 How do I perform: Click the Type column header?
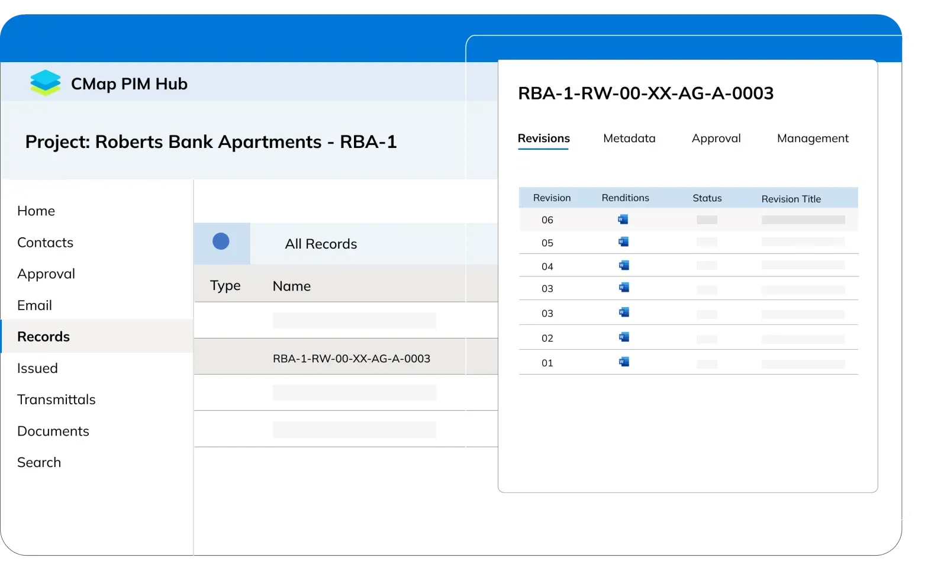pyautogui.click(x=225, y=286)
